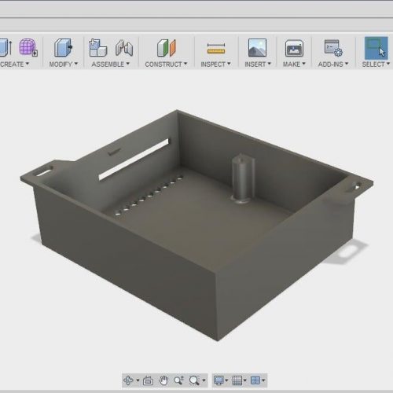Click the Display Settings monitor icon
The width and height of the screenshot is (393, 393).
[219, 380]
